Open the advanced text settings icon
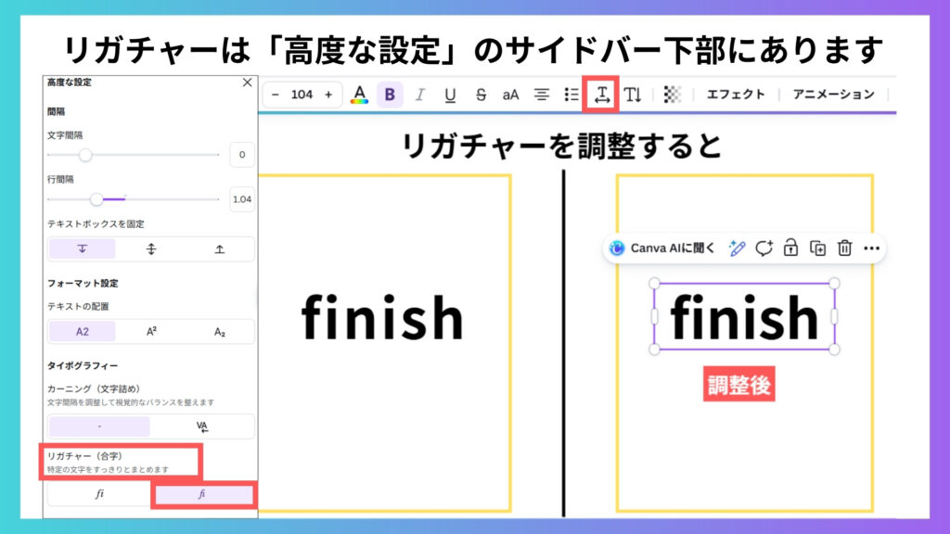 coord(601,95)
